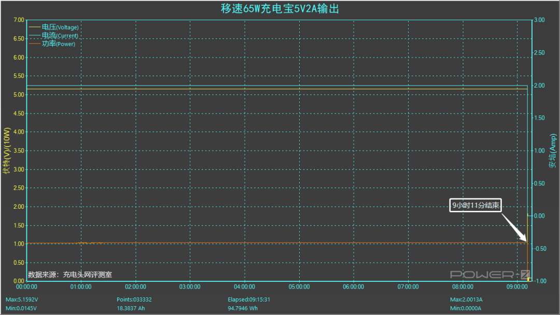This screenshot has width=560, height=315.
Task: Click the 05:00:00 time axis tick label
Action: [x=299, y=287]
